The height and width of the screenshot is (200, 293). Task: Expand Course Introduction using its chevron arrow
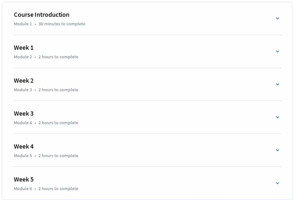tap(278, 18)
